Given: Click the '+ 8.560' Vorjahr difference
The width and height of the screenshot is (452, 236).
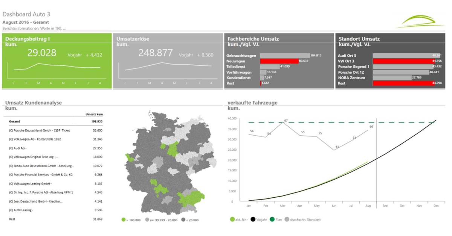Looking at the screenshot, I should (205, 55).
